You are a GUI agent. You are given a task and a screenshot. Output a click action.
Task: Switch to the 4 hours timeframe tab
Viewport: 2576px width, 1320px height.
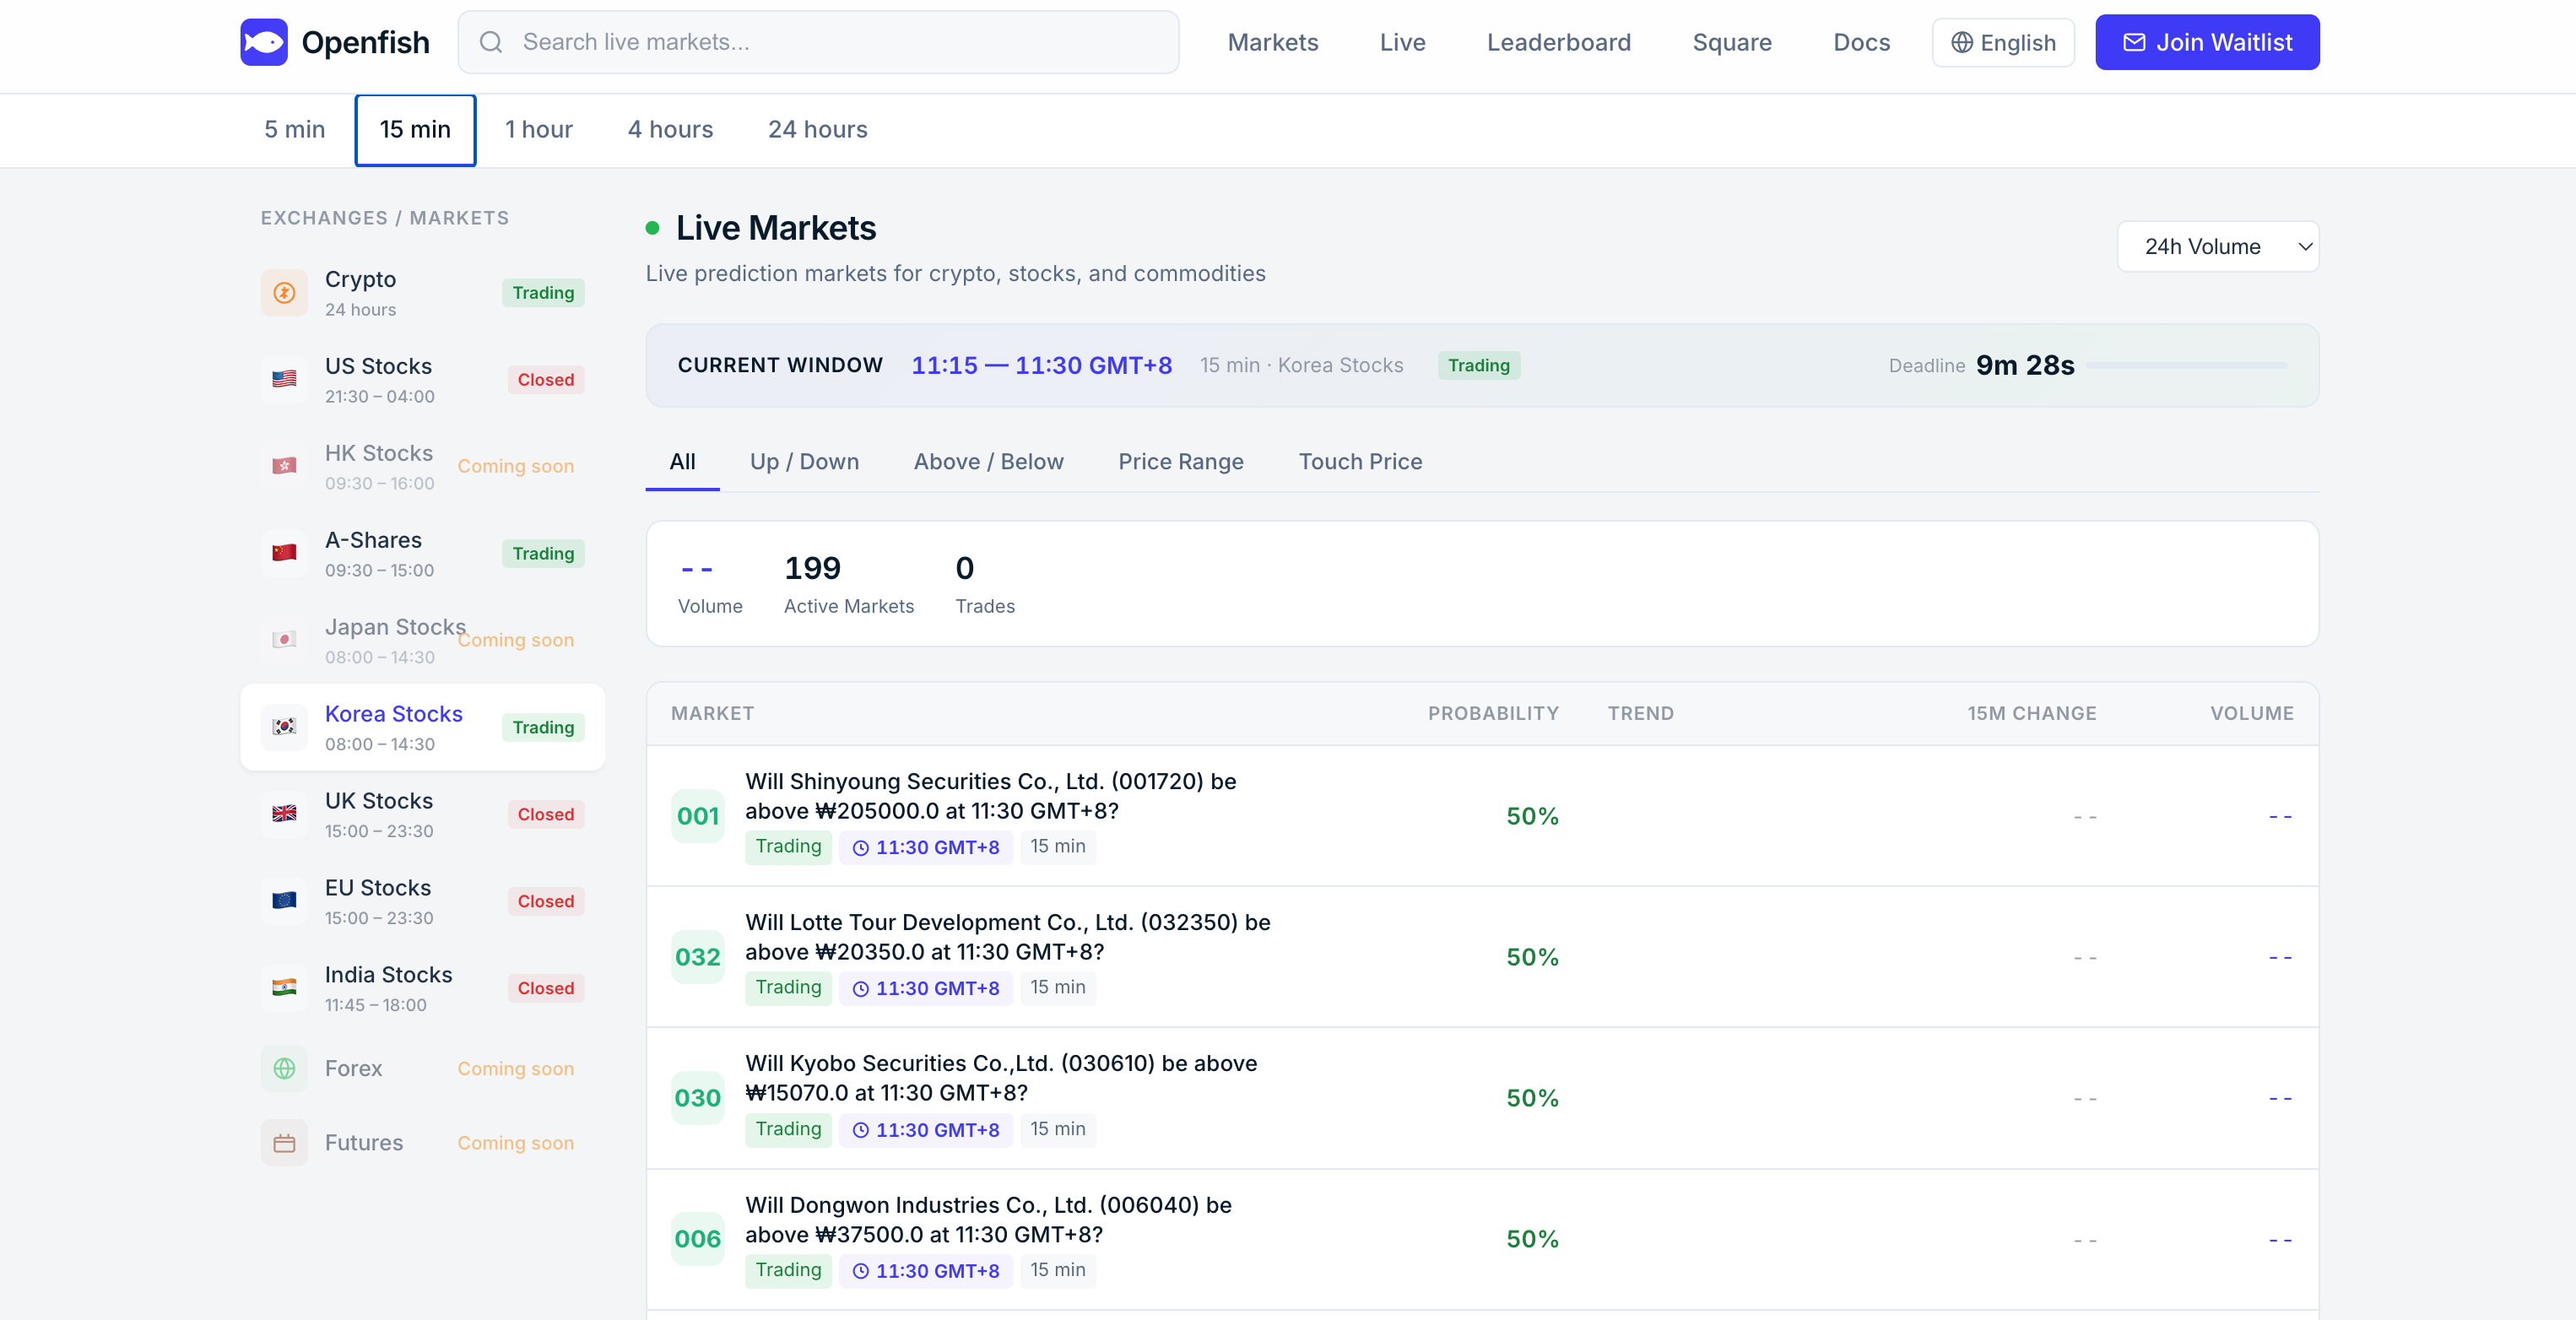(670, 130)
